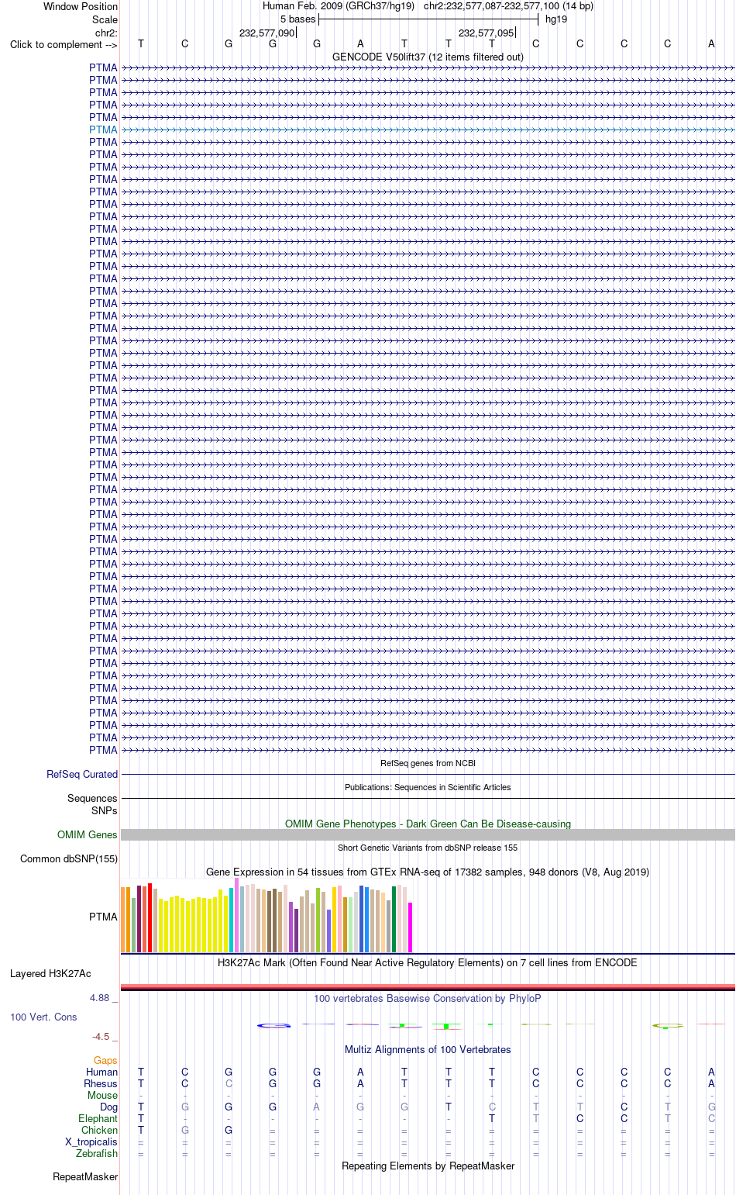Screen dimensions: 736x1195
Task: Click the '5 bases' scale bar label
Action: pyautogui.click(x=297, y=19)
